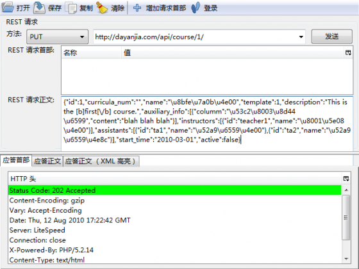Click the Open (打开) folder icon
This screenshot has height=269, width=359.
tap(8, 7)
